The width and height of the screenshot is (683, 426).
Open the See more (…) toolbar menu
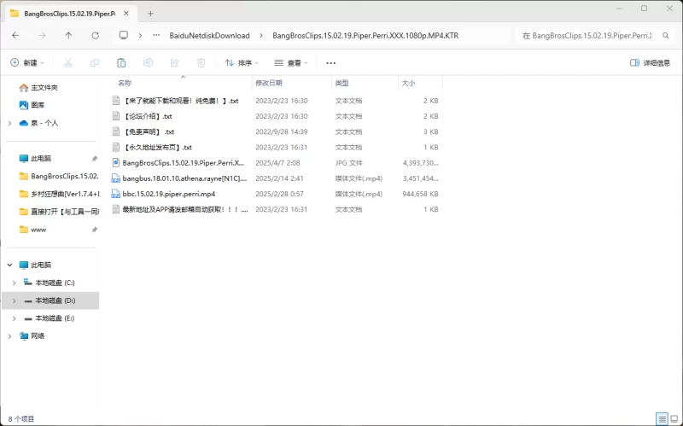pos(331,63)
